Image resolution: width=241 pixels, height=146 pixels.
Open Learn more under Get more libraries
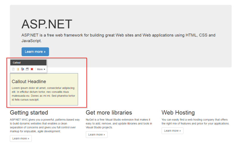(x=97, y=135)
